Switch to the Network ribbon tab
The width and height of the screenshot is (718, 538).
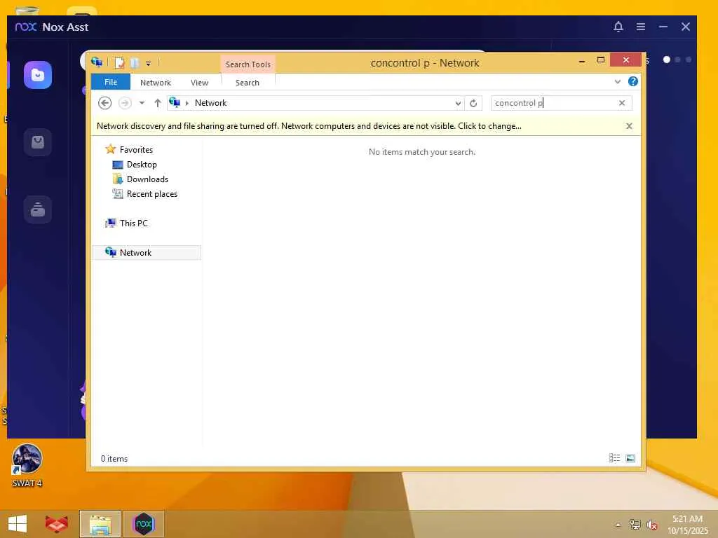point(155,83)
